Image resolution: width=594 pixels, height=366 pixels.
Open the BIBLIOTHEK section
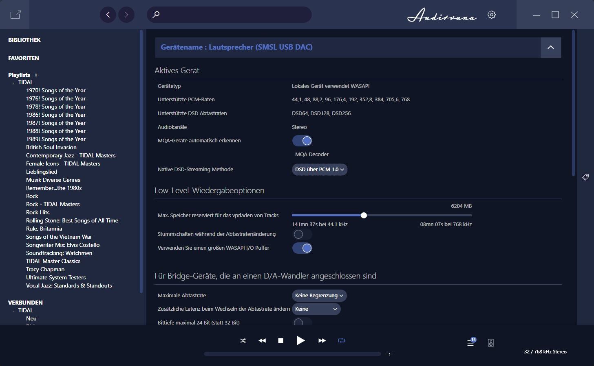pos(24,40)
